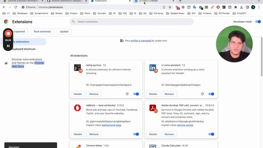Viewport: 263px width, 148px height.
Task: Disable the Adobe Acrobat extension
Action: [211, 134]
